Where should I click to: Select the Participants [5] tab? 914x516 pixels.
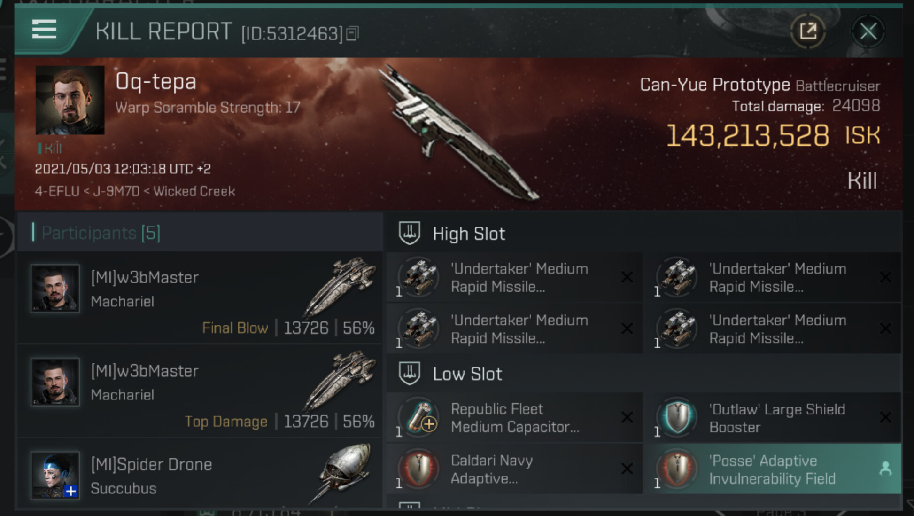(x=101, y=233)
